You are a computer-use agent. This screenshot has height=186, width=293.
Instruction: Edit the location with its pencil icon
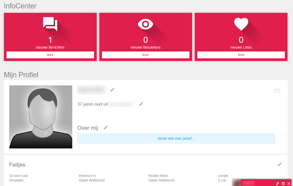[x=141, y=104]
